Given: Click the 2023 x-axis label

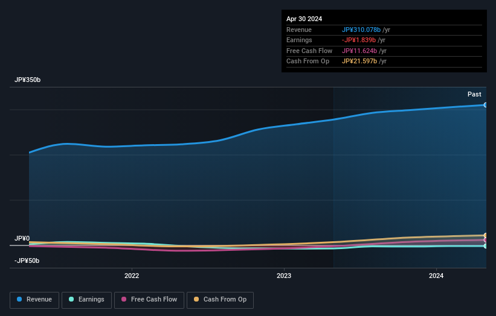Looking at the screenshot, I should pyautogui.click(x=284, y=276).
